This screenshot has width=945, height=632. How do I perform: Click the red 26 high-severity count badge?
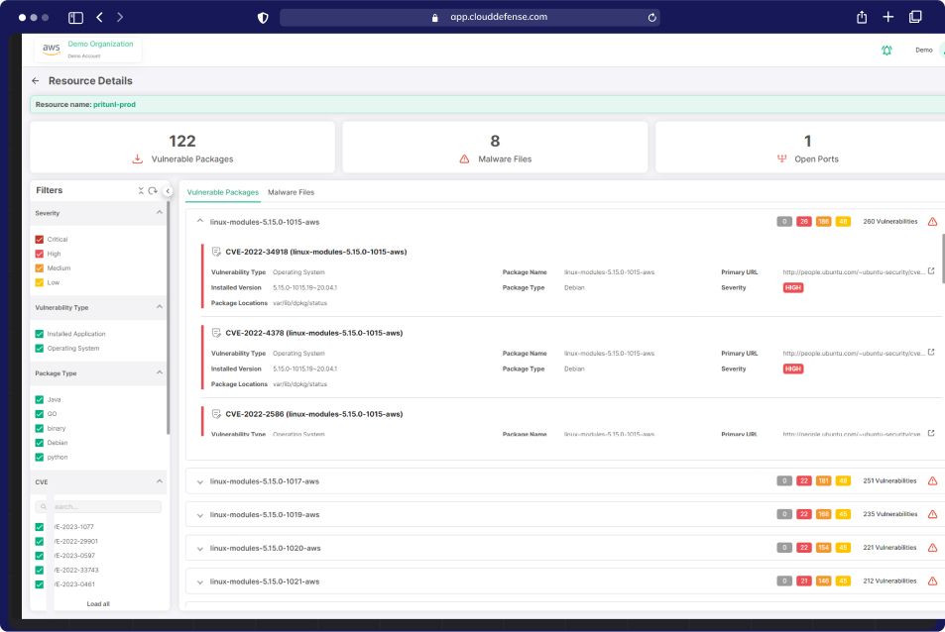tap(804, 222)
